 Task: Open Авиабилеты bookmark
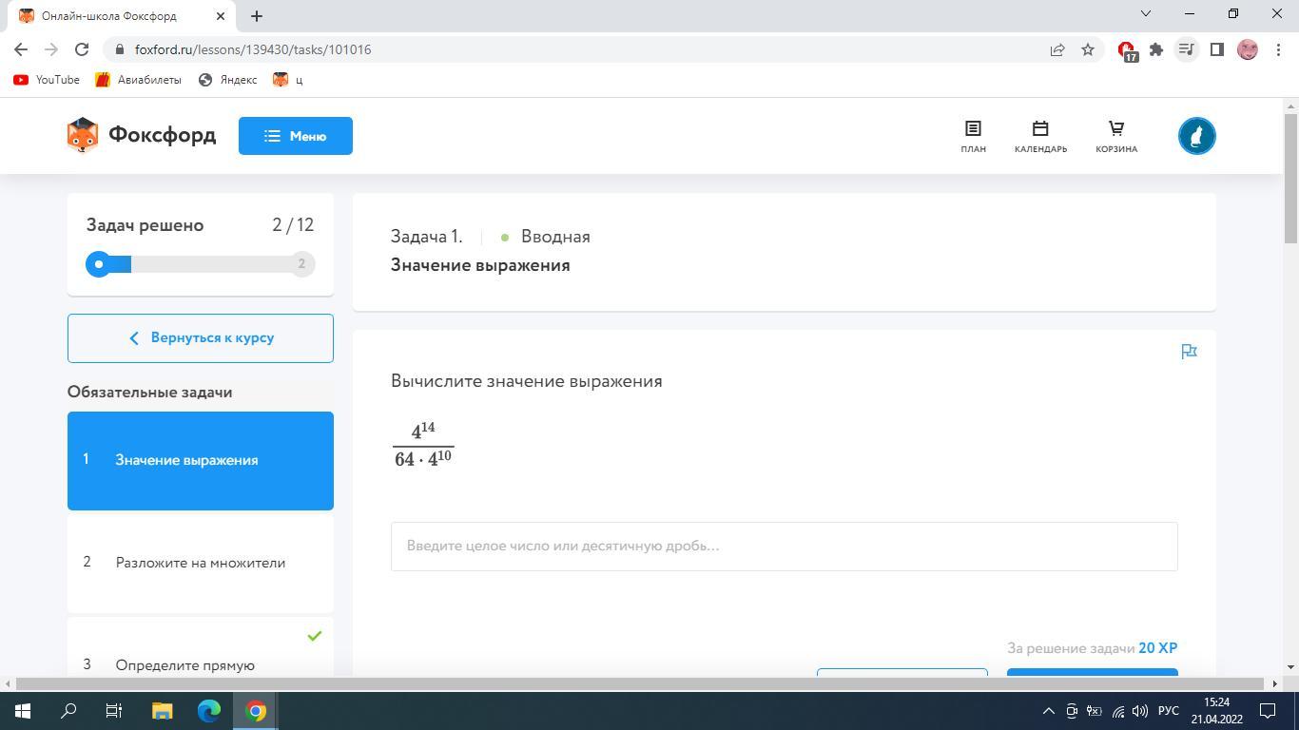(x=139, y=80)
